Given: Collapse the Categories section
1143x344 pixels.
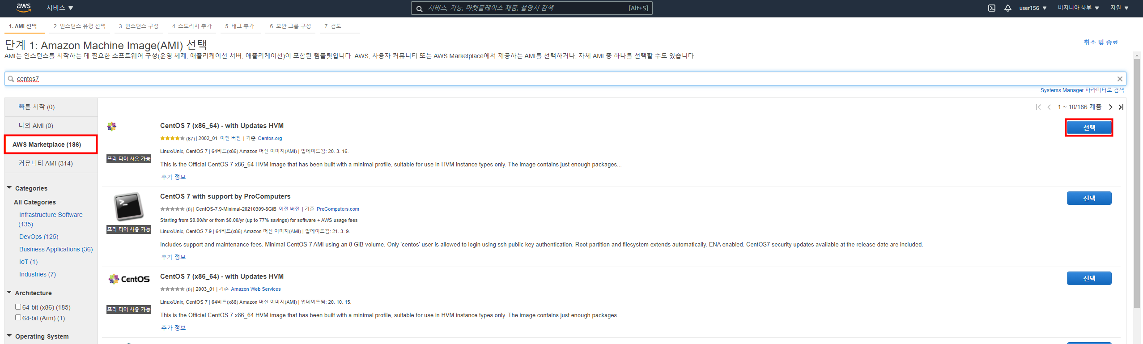Looking at the screenshot, I should pos(9,188).
